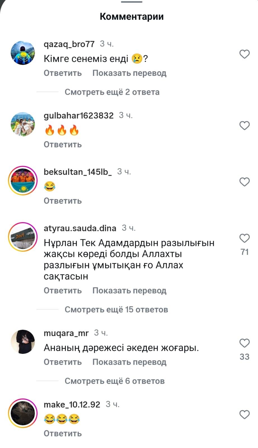Expand 15 more replies under atyrau.sauda.dina
The image size is (258, 448).
(116, 309)
